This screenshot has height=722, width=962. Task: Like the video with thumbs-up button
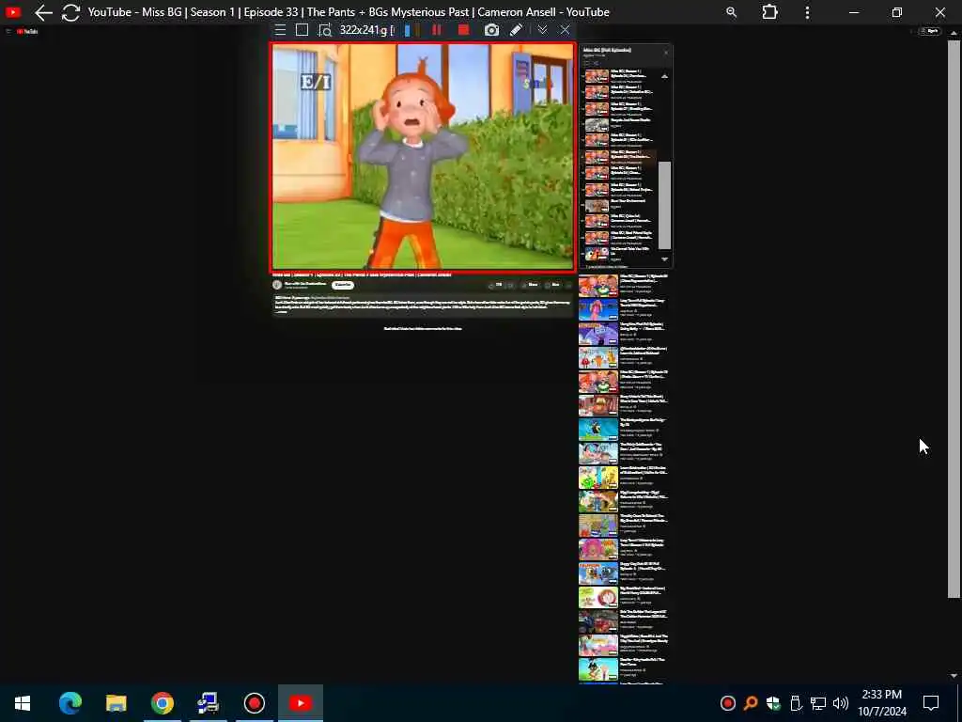pos(496,285)
